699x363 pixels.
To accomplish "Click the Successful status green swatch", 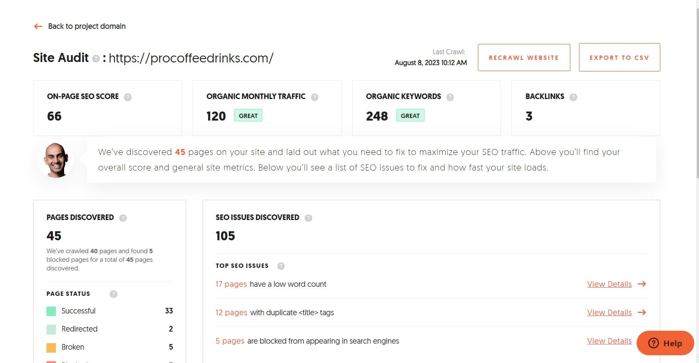I will pos(51,311).
